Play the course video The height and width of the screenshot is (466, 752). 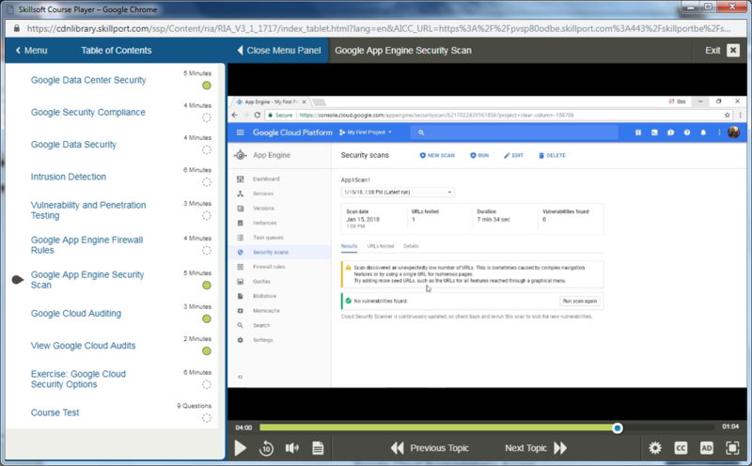pyautogui.click(x=241, y=448)
